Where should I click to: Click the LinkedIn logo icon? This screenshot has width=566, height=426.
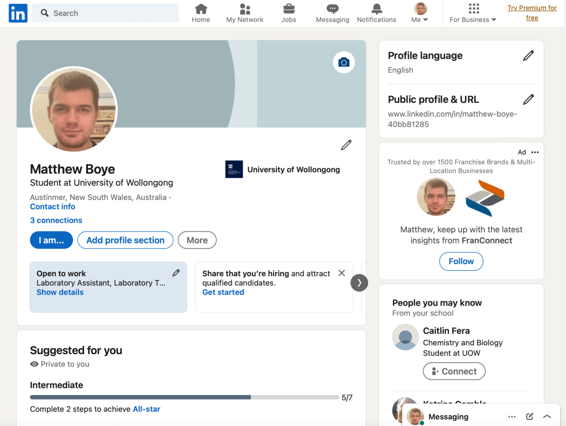pyautogui.click(x=18, y=13)
